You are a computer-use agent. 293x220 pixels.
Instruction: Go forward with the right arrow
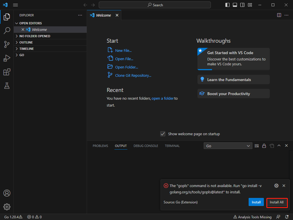click(93, 5)
